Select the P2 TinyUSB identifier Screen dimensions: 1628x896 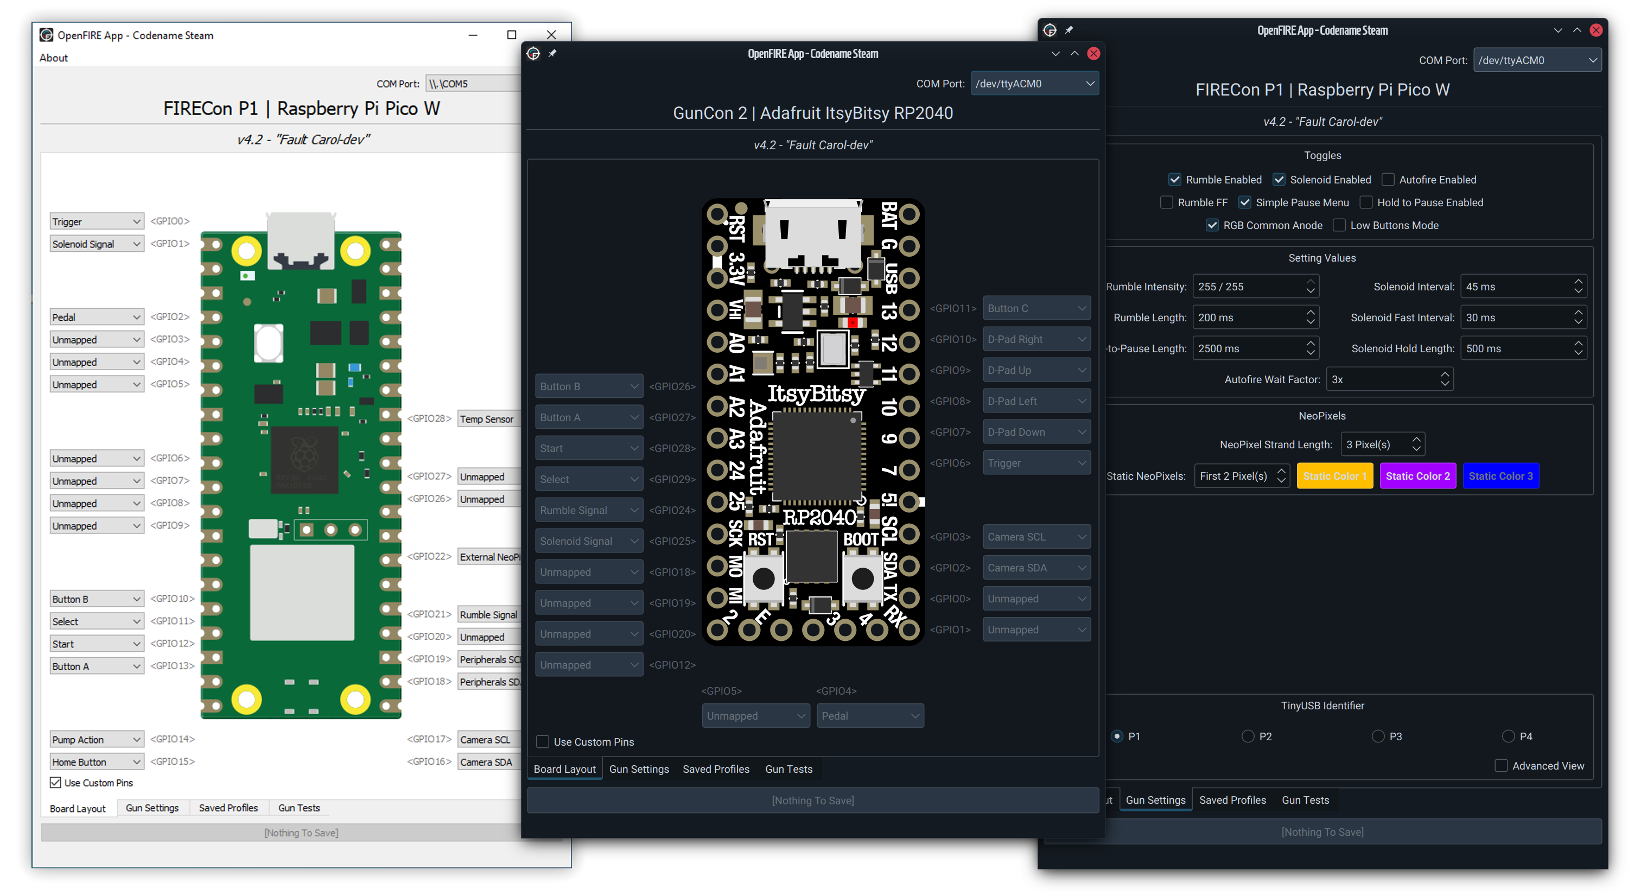[1248, 736]
